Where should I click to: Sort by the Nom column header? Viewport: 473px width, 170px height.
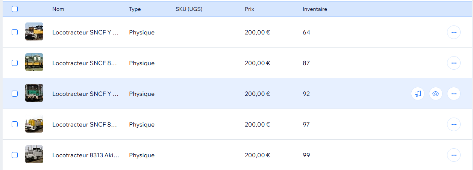(58, 9)
